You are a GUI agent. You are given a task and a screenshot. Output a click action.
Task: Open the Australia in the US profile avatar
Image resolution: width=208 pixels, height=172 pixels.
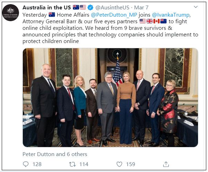point(11,12)
